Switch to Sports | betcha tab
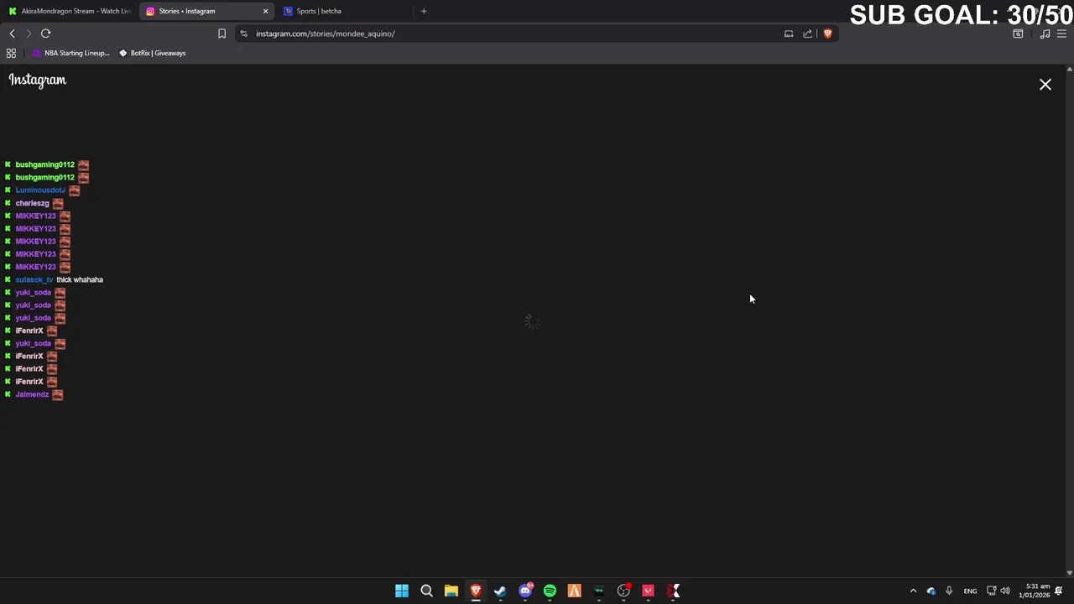The width and height of the screenshot is (1074, 604). pos(344,11)
